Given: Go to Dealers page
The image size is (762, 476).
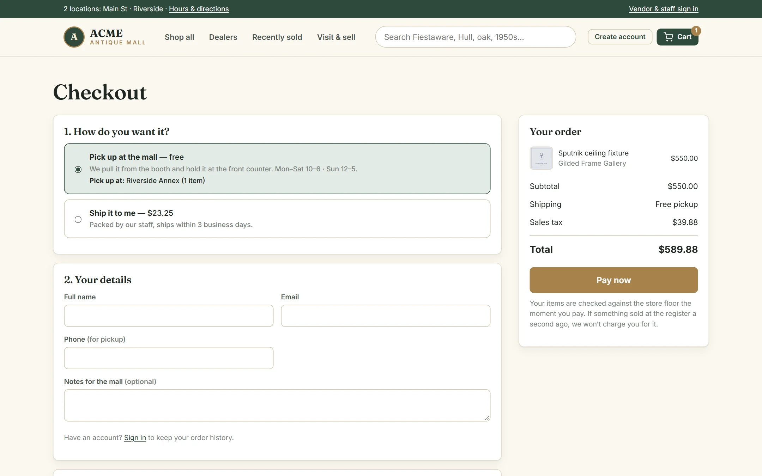Looking at the screenshot, I should click(223, 37).
